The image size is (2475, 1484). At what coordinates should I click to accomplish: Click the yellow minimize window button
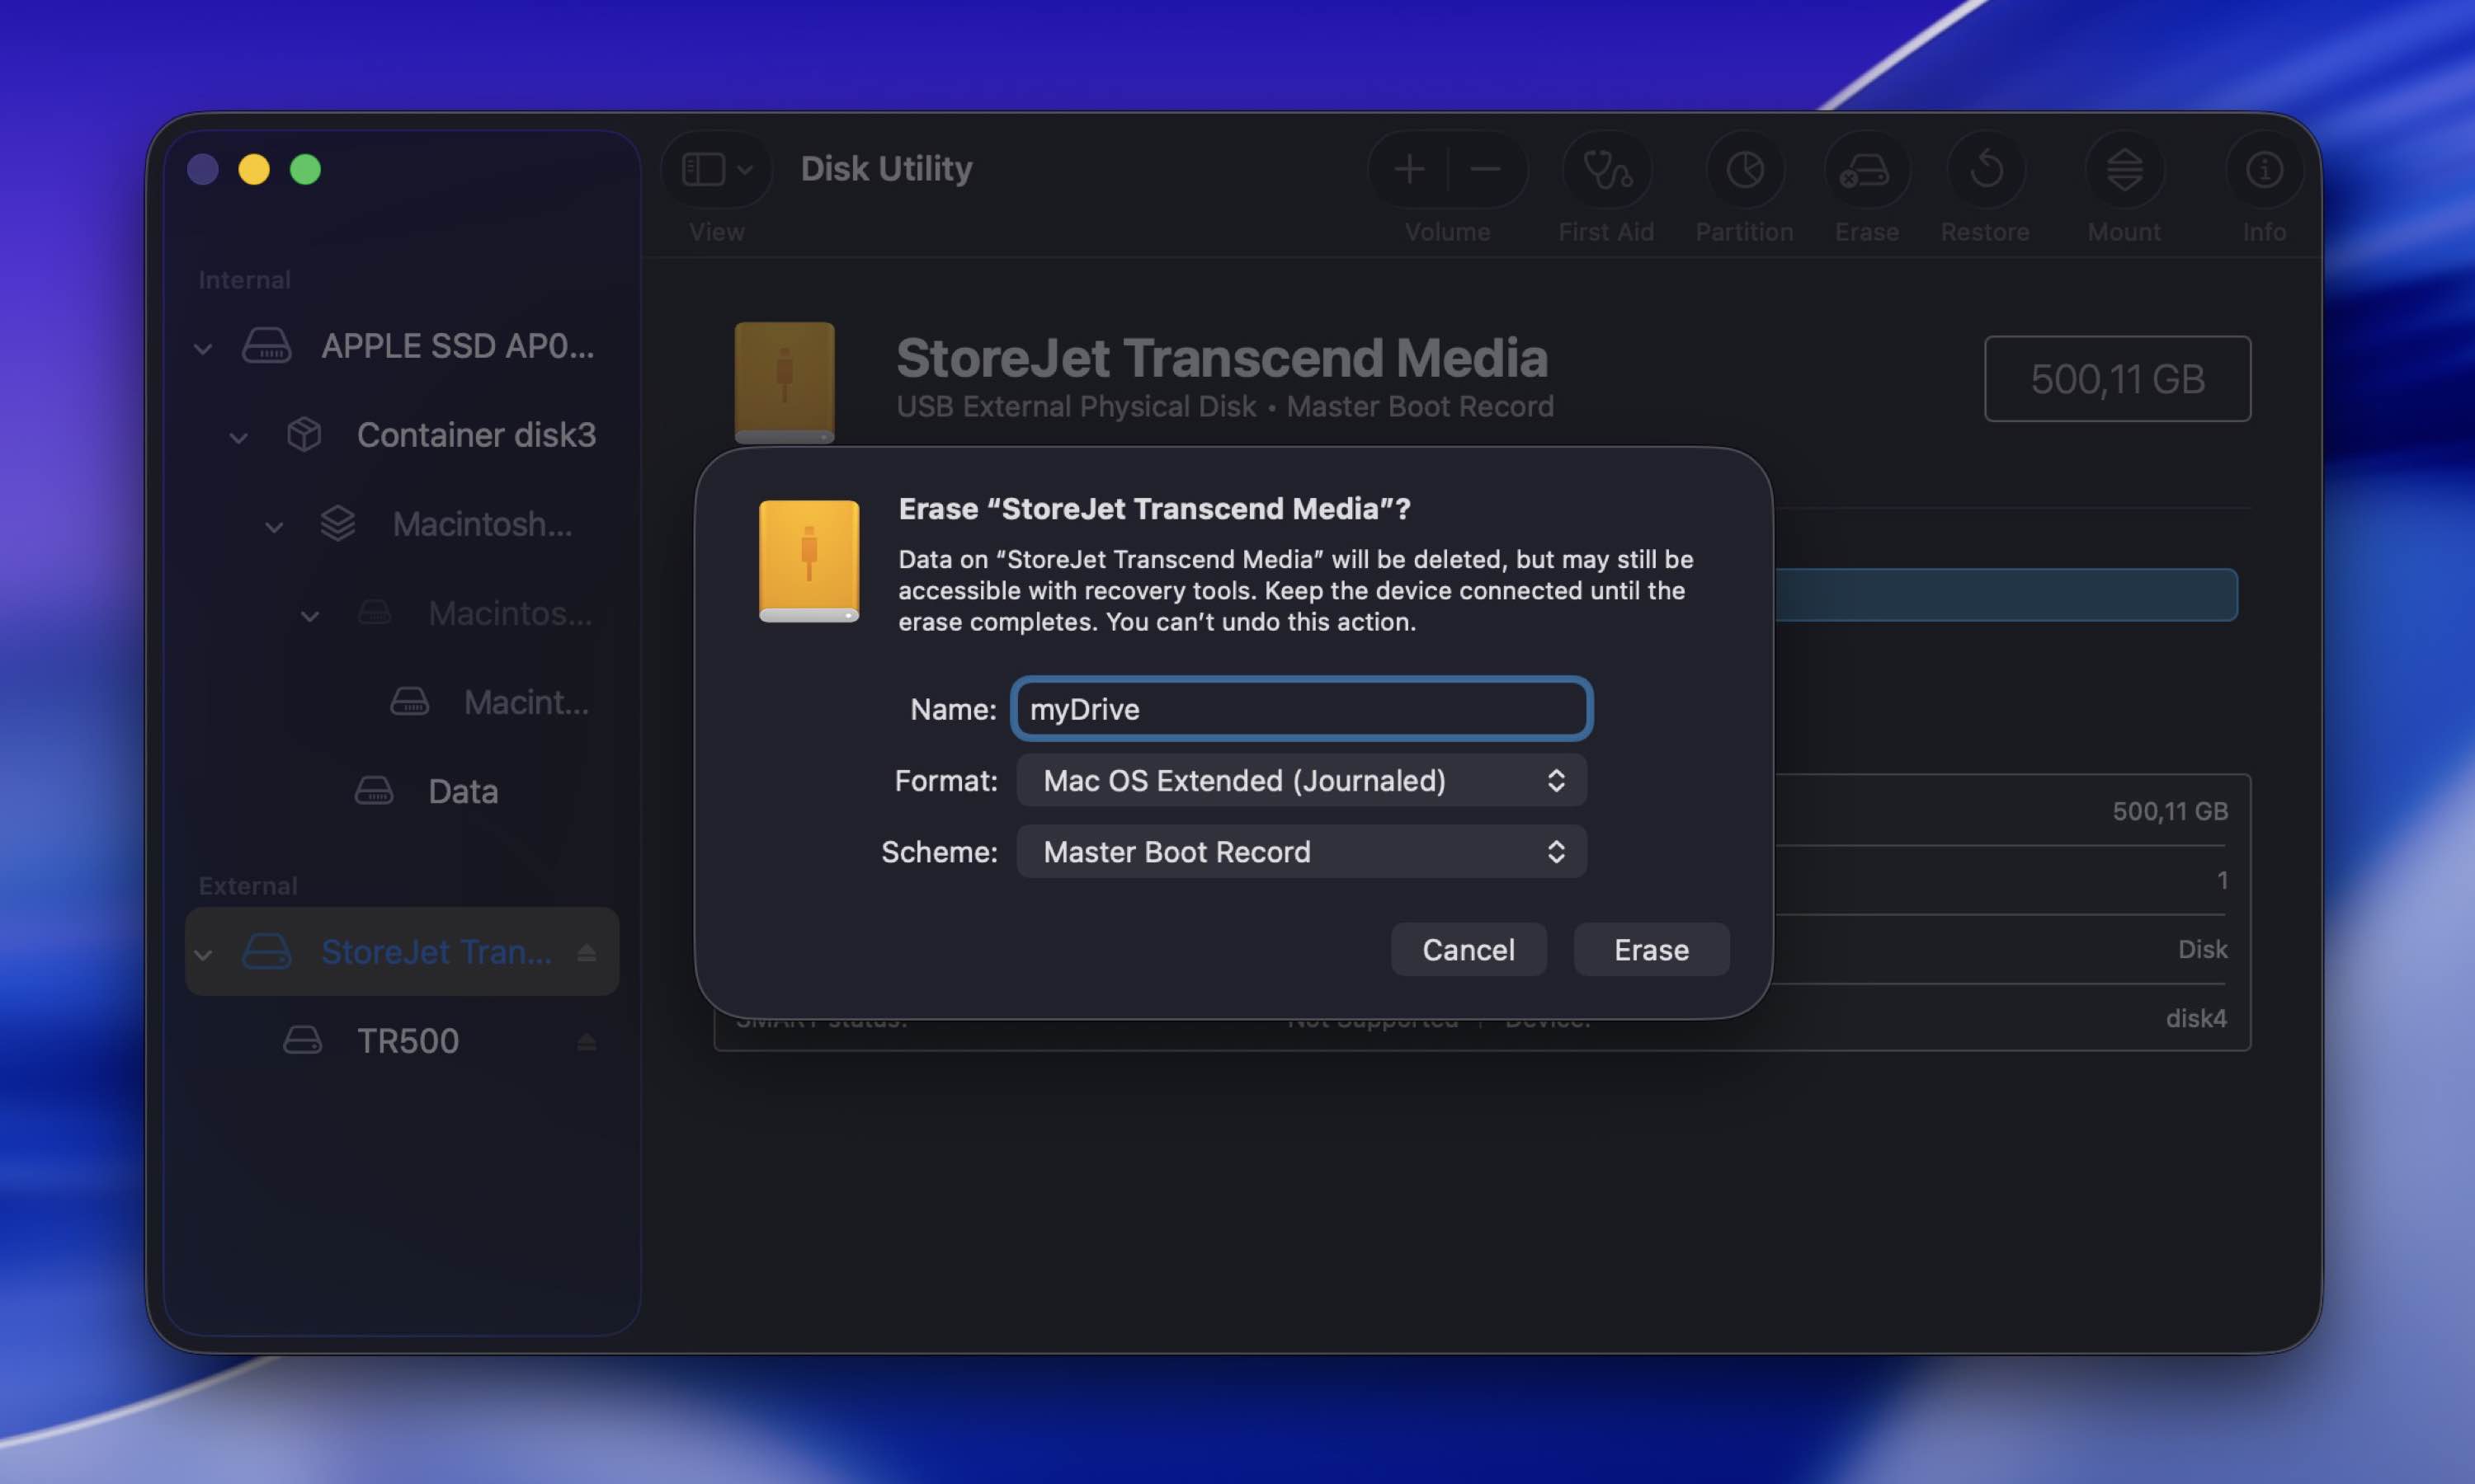coord(254,169)
